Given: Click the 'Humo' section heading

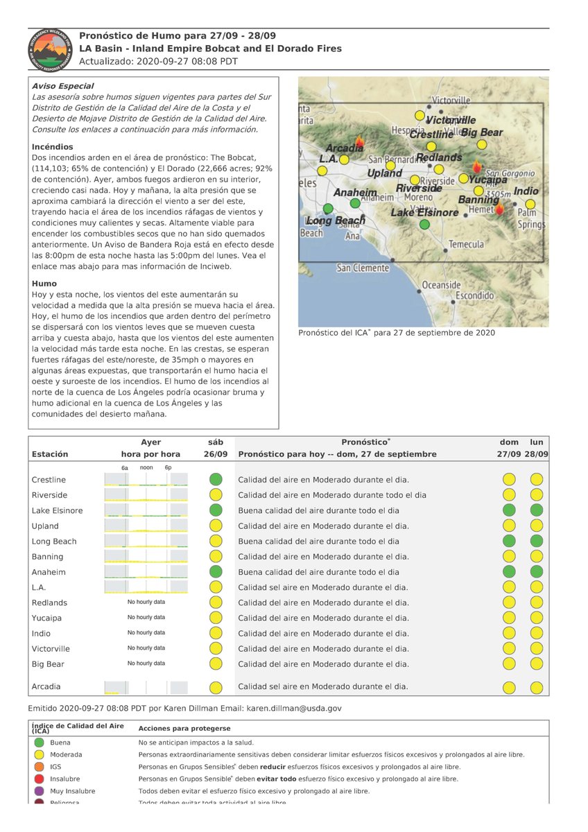Looking at the screenshot, I should (44, 284).
